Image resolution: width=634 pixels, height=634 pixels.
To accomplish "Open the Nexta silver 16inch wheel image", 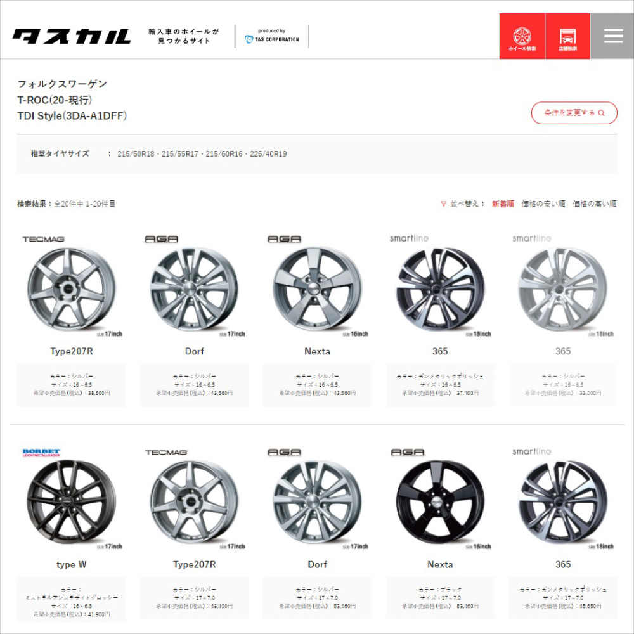I will [x=318, y=289].
